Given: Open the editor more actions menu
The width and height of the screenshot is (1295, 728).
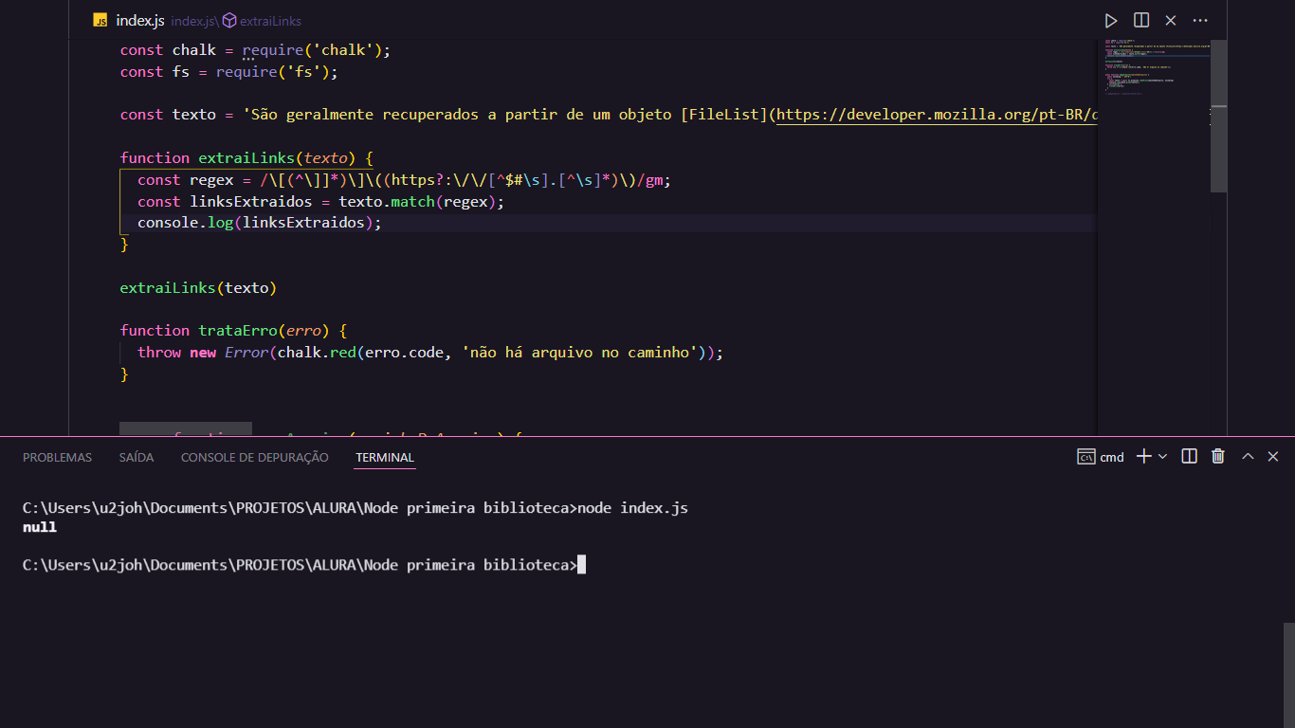Looking at the screenshot, I should pos(1200,20).
